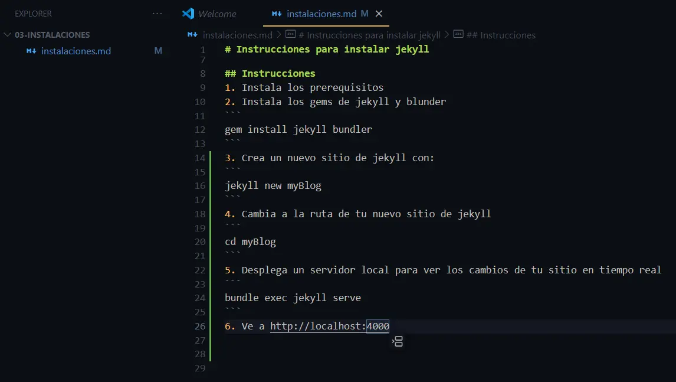Click the heading '# Instrucciones para instalar jekyll'
Viewport: 676px width, 382px height.
click(327, 49)
